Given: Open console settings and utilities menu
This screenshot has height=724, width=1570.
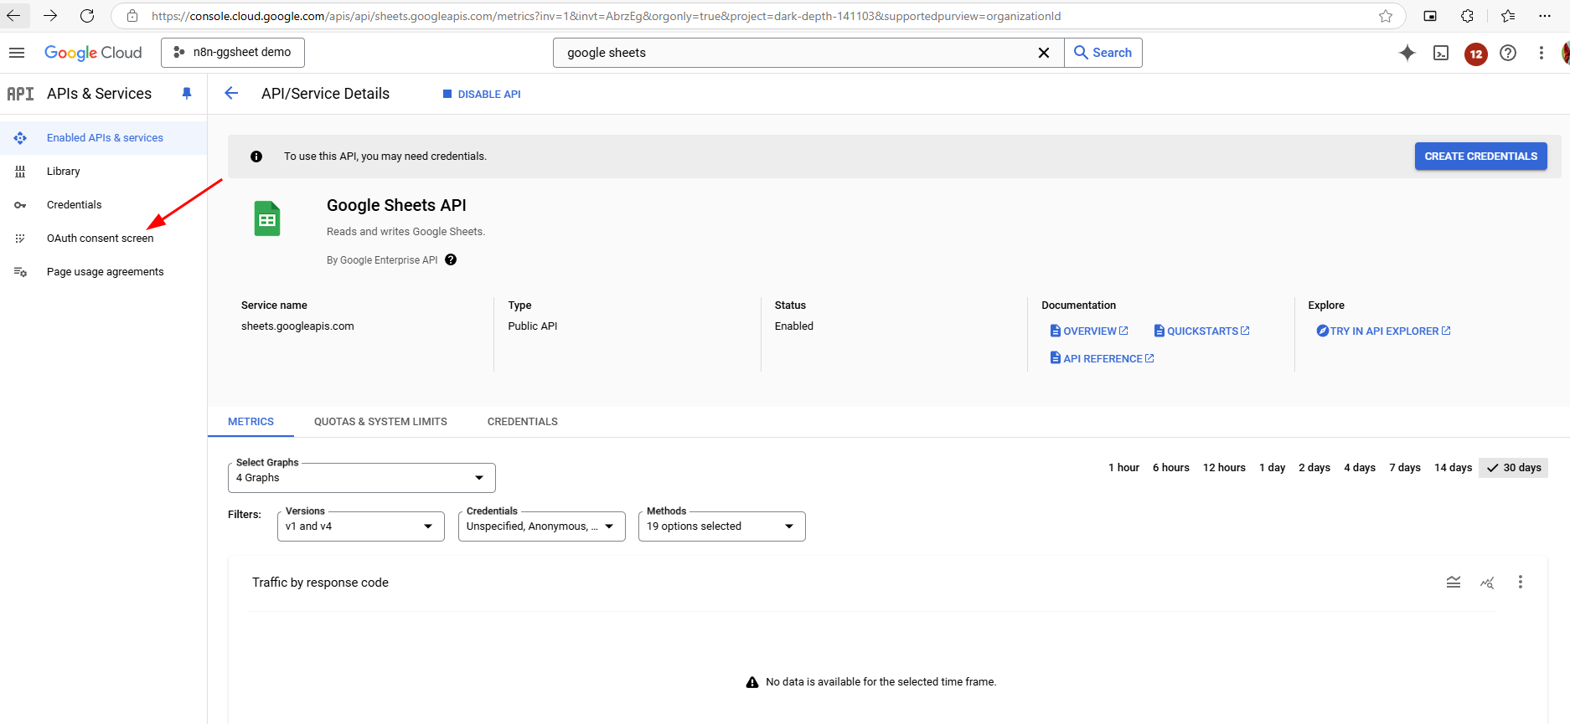Looking at the screenshot, I should [x=1542, y=53].
